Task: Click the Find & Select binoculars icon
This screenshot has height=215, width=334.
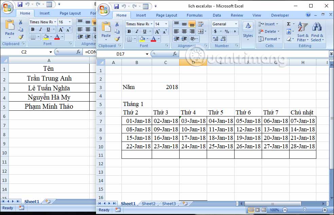Action: (317, 27)
